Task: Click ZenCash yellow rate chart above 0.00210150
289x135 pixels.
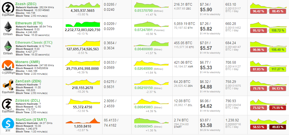Action: pyautogui.click(x=151, y=82)
